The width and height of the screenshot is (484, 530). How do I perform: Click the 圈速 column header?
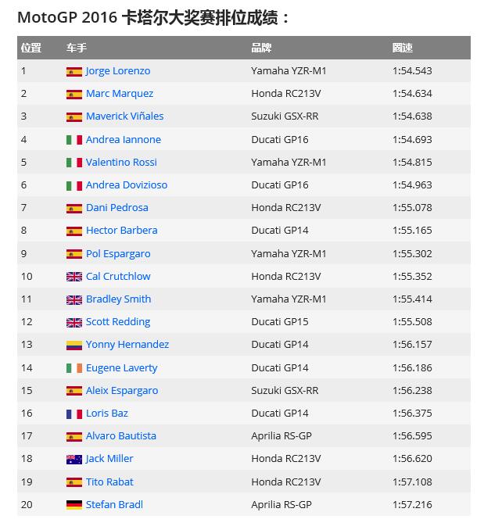pyautogui.click(x=402, y=48)
